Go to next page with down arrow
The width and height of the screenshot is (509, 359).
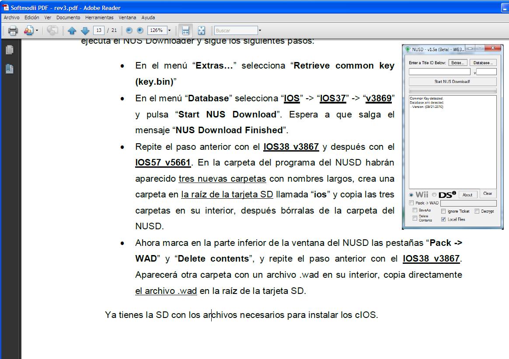(85, 31)
